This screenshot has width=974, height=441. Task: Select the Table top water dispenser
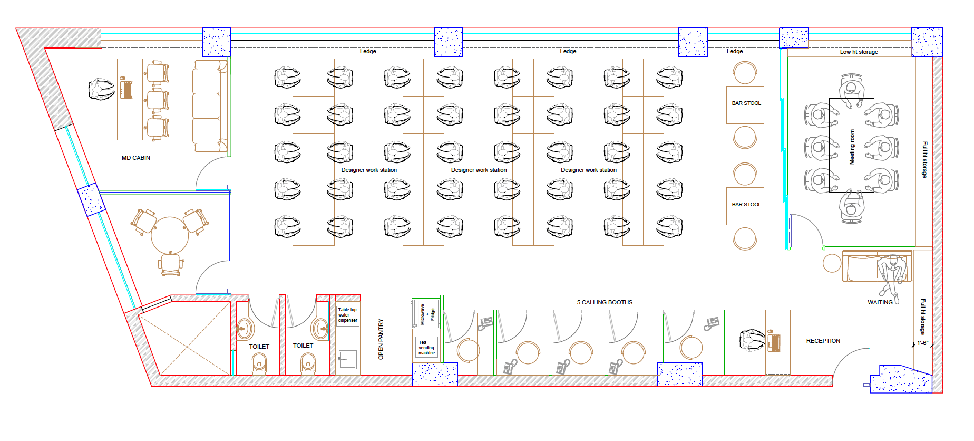click(347, 315)
